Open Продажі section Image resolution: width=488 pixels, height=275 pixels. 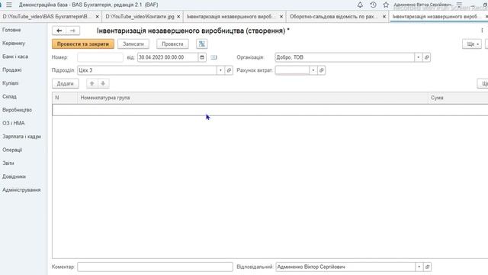(12, 70)
